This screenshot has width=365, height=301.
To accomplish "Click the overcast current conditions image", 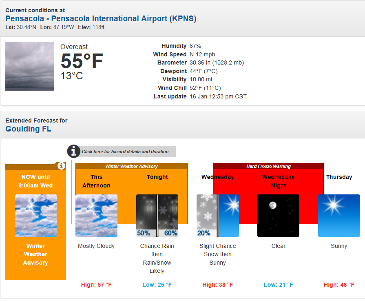I will point(30,66).
